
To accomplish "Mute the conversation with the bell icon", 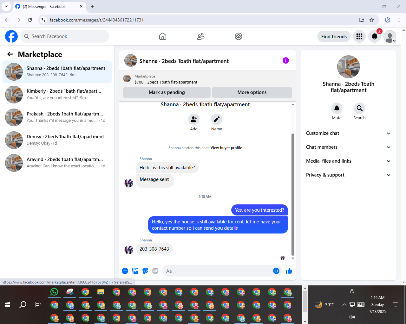I will 337,108.
